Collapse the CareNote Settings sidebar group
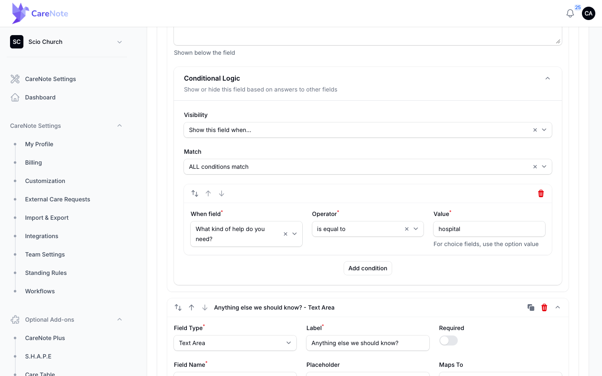Viewport: 602px width, 376px height. pyautogui.click(x=120, y=126)
